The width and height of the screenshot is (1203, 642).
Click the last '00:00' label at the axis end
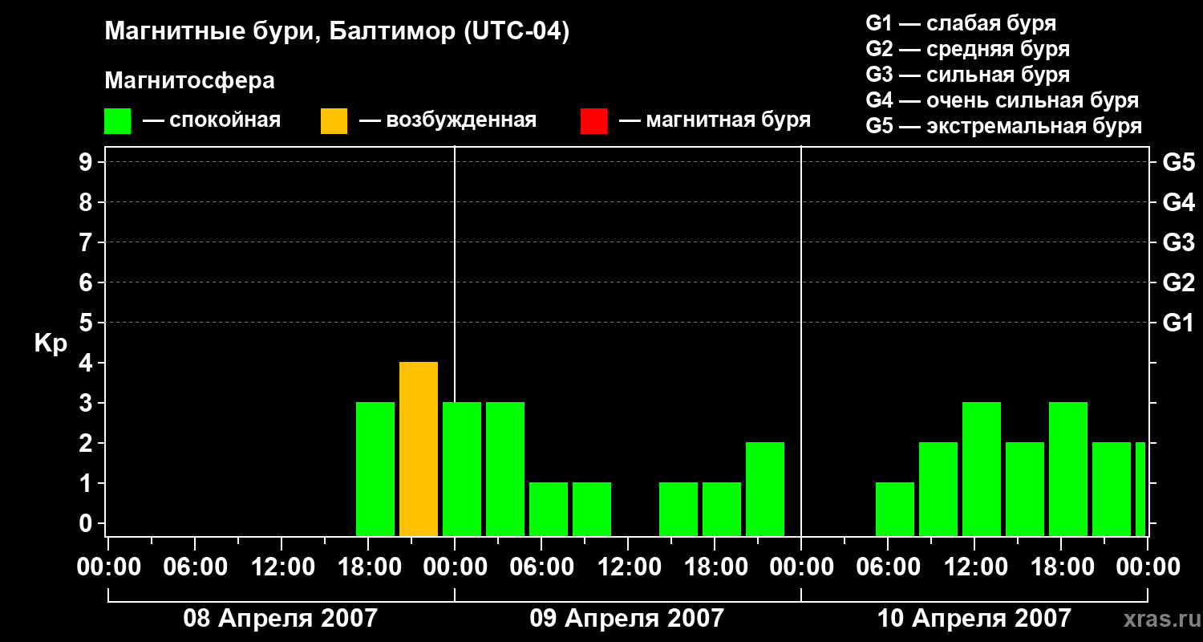(1148, 567)
